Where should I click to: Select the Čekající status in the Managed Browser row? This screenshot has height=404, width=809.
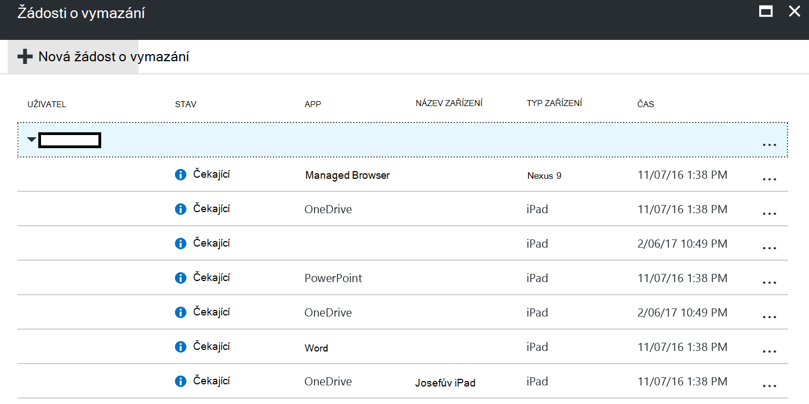pyautogui.click(x=211, y=174)
